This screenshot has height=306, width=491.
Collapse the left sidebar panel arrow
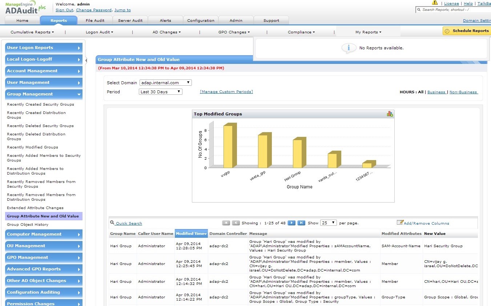point(86,60)
